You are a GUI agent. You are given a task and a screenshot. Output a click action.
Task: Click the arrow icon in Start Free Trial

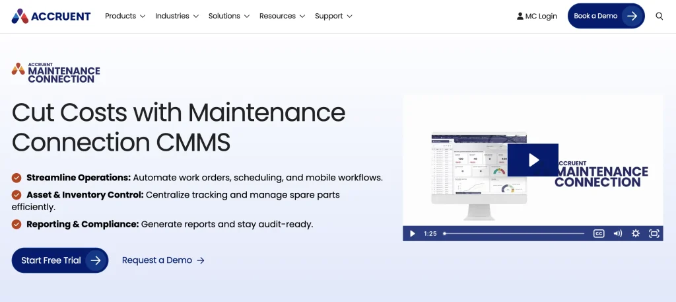pos(96,260)
